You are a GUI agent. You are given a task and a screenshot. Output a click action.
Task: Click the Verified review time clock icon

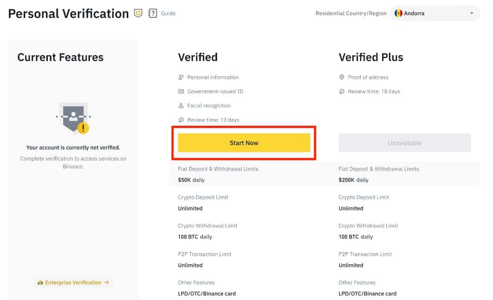pyautogui.click(x=181, y=120)
